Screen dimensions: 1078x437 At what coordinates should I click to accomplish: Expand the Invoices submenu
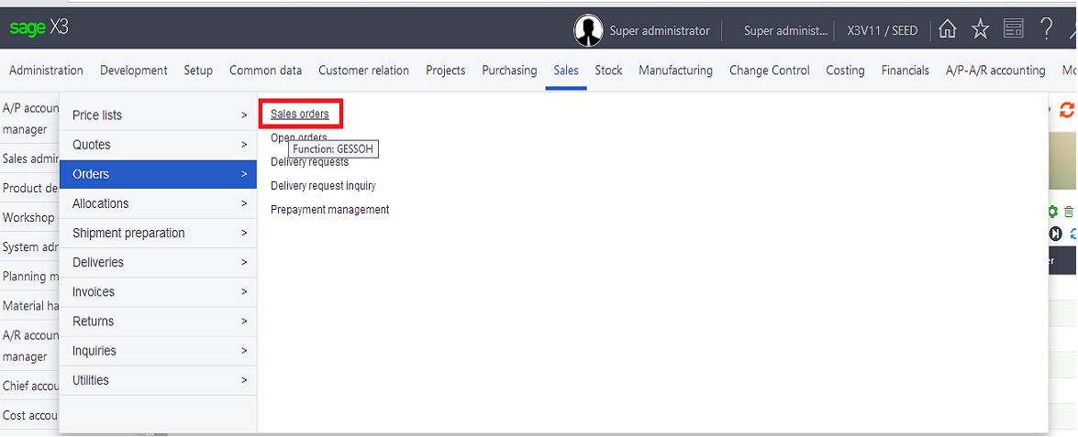(x=158, y=292)
